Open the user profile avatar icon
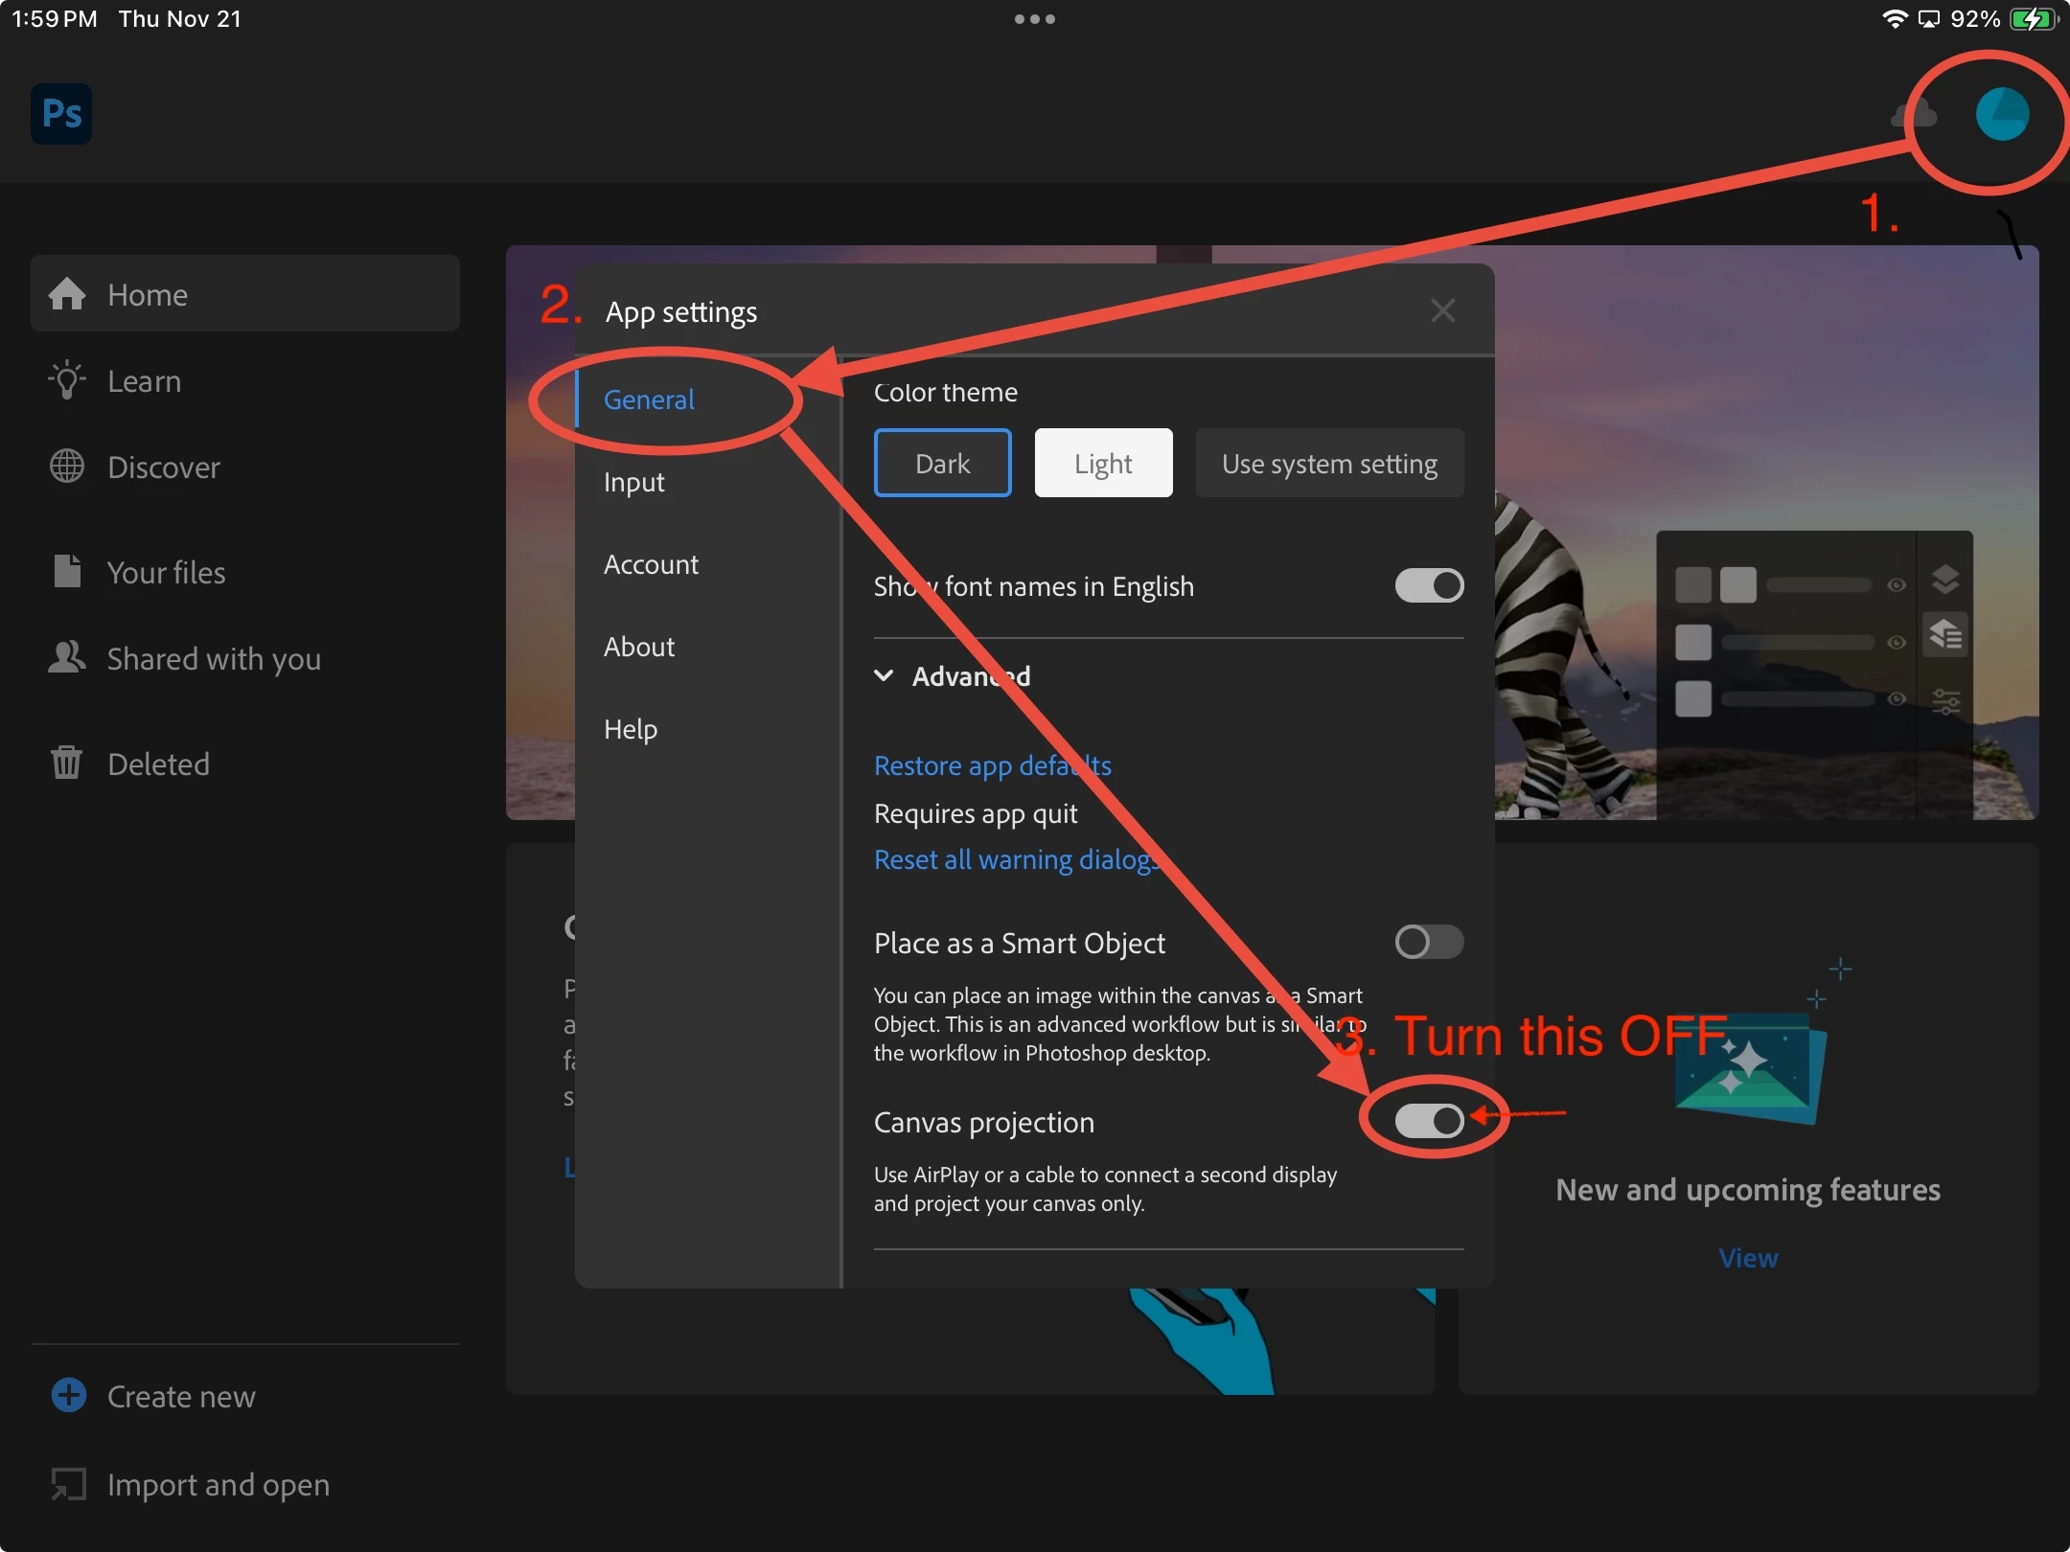Image resolution: width=2070 pixels, height=1552 pixels. tap(2002, 114)
